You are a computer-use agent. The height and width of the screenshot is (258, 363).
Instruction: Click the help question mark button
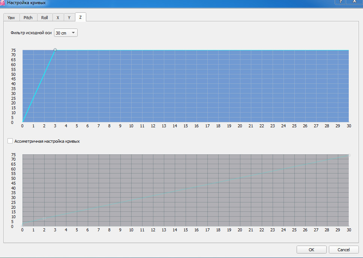click(340, 2)
